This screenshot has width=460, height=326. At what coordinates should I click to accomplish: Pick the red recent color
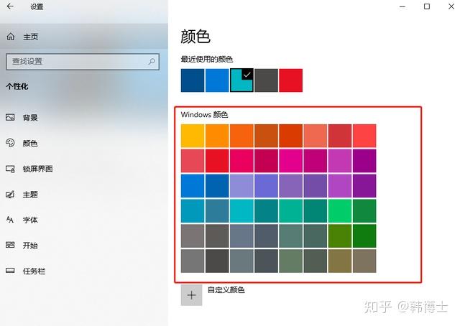290,80
